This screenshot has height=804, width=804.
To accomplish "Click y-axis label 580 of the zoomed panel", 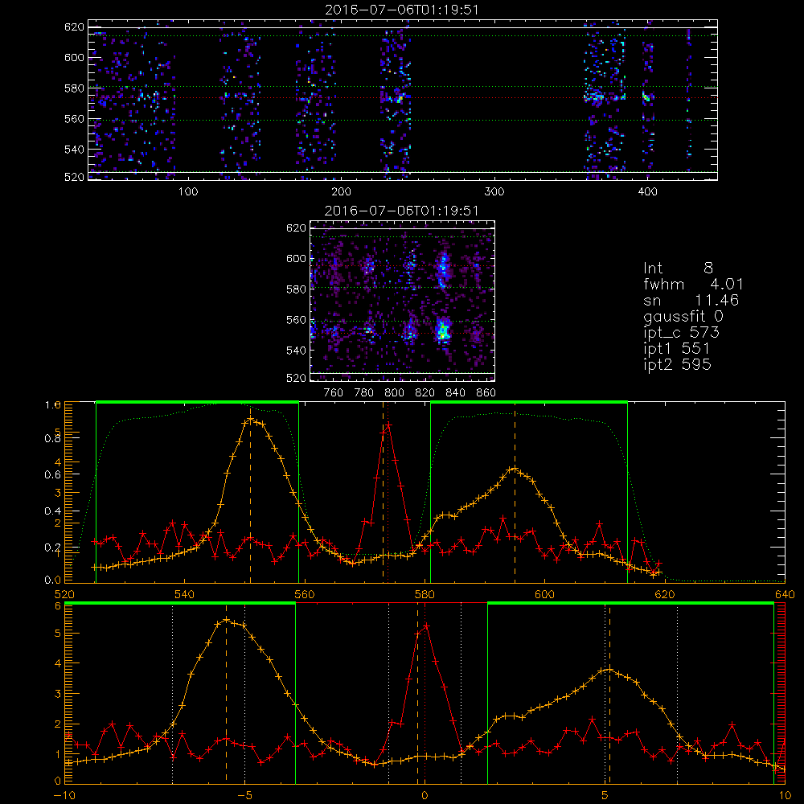I will coord(296,289).
